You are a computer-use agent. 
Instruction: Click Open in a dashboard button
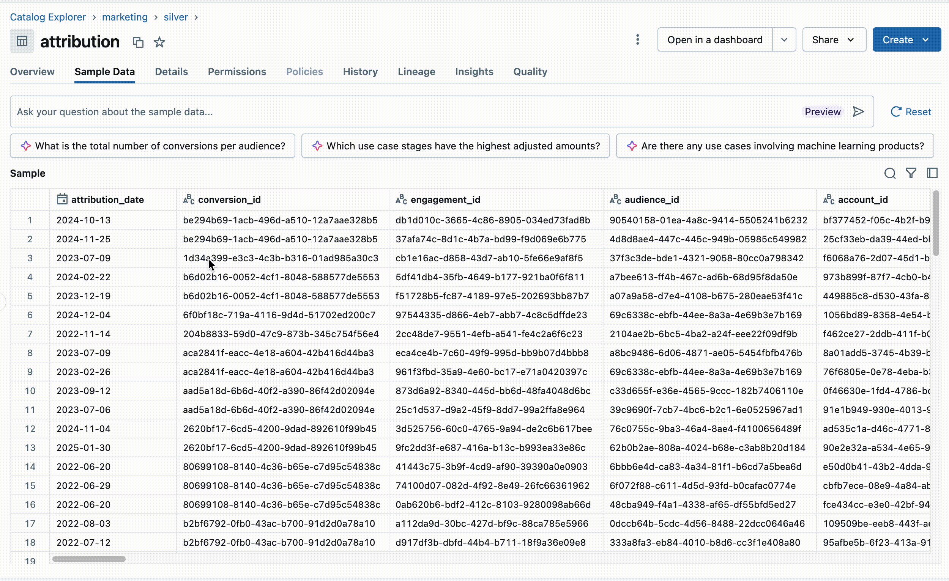click(x=714, y=40)
